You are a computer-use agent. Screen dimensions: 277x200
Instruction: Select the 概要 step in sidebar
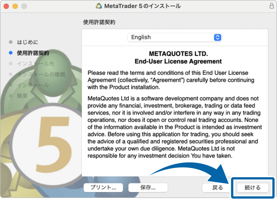[x=22, y=96]
